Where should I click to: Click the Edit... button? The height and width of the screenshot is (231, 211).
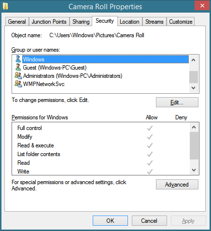click(177, 102)
